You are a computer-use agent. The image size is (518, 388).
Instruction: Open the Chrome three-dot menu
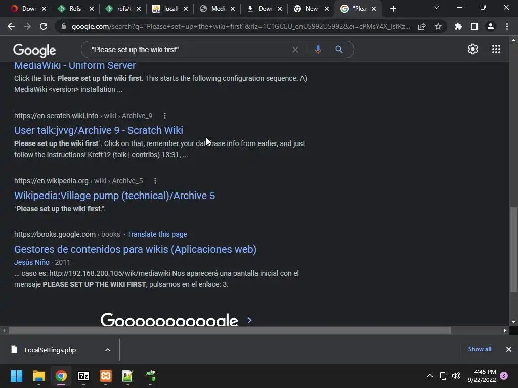tap(507, 26)
